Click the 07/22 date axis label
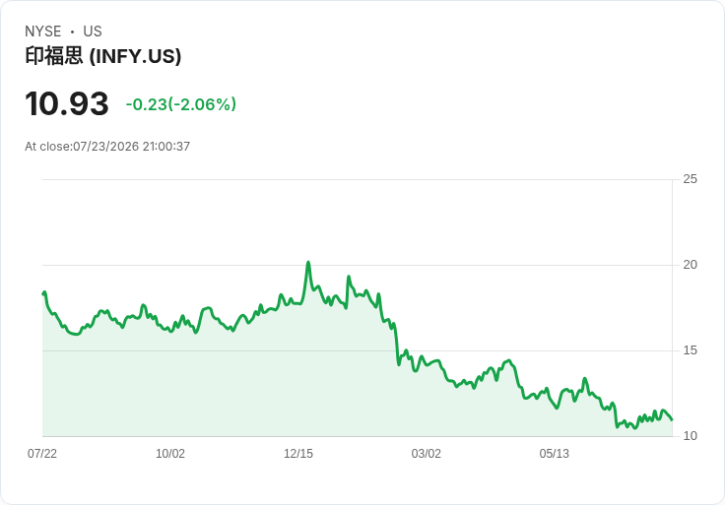This screenshot has height=505, width=725. [42, 453]
